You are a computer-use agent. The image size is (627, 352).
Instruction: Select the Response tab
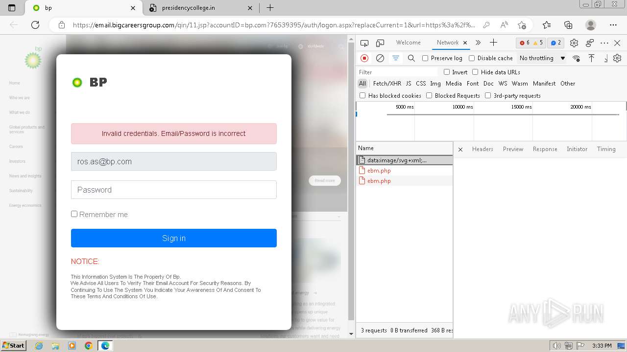coord(545,149)
